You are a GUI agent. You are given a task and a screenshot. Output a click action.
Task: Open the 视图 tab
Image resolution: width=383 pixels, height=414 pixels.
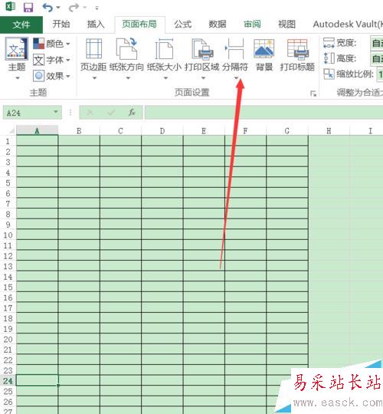click(286, 24)
